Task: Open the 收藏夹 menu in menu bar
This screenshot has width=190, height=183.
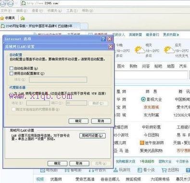Action: pos(54,11)
